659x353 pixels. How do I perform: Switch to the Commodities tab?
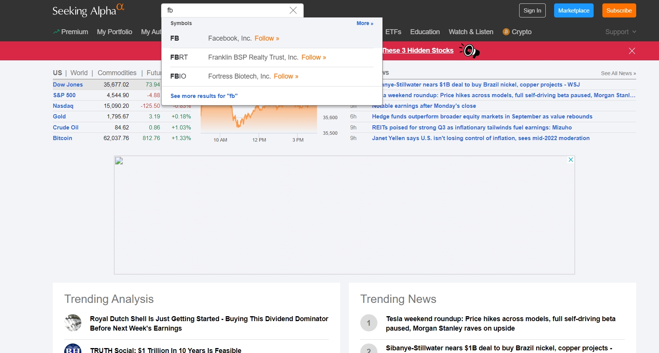click(117, 73)
